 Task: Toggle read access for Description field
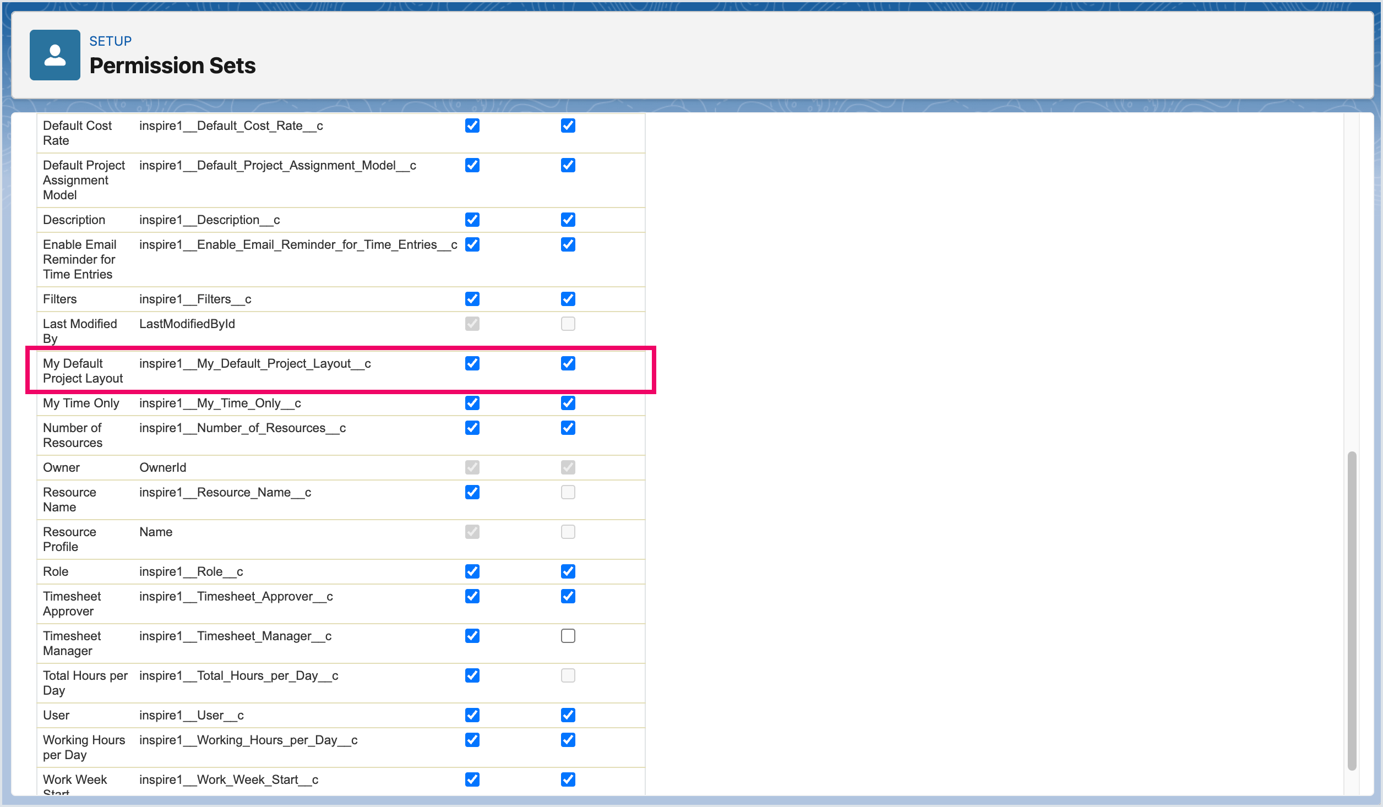coord(472,220)
